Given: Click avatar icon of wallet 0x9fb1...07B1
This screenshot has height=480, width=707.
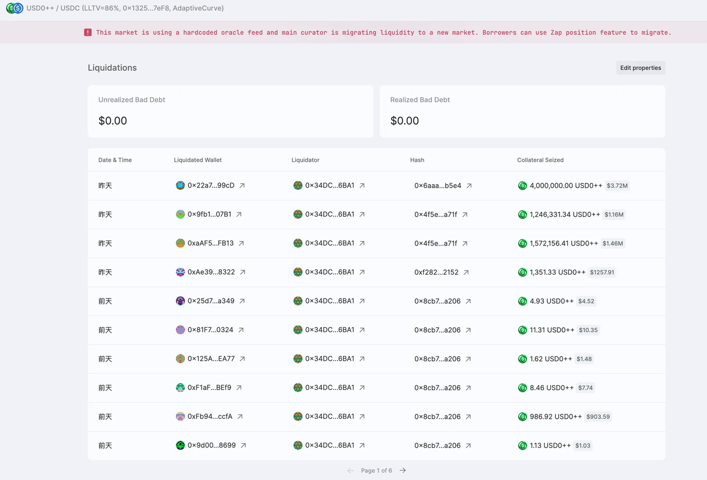Looking at the screenshot, I should (x=180, y=215).
